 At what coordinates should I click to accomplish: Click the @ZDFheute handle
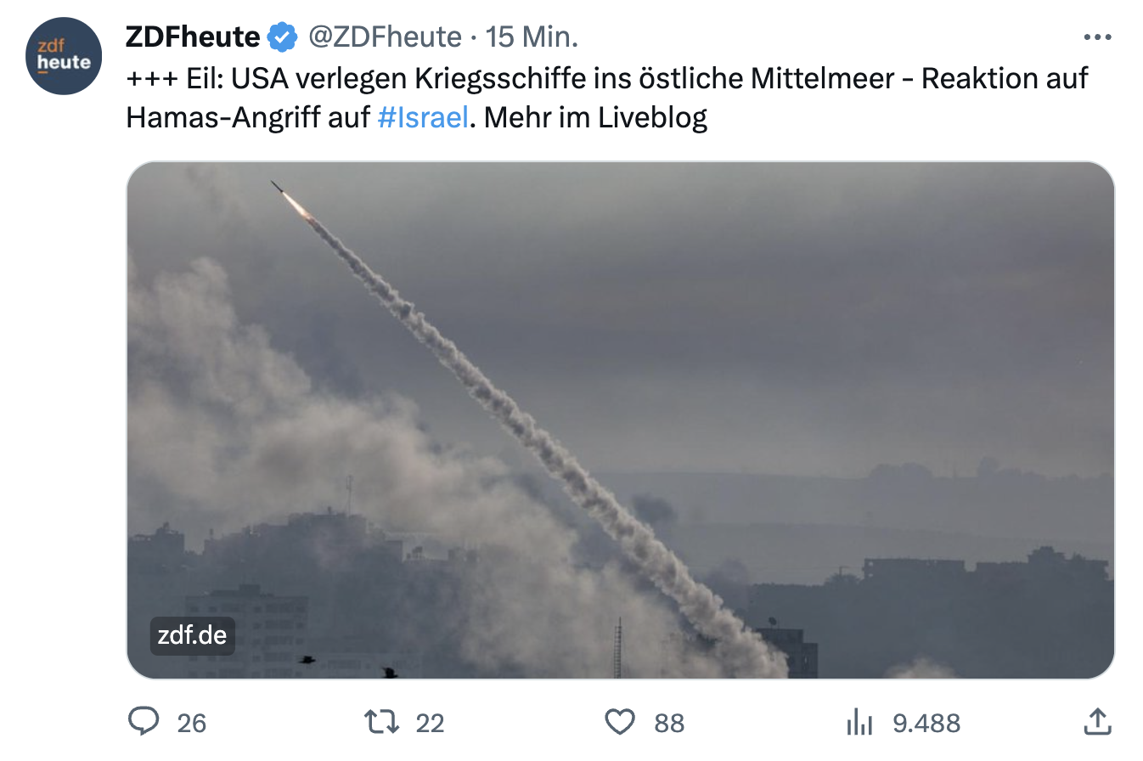tap(384, 37)
